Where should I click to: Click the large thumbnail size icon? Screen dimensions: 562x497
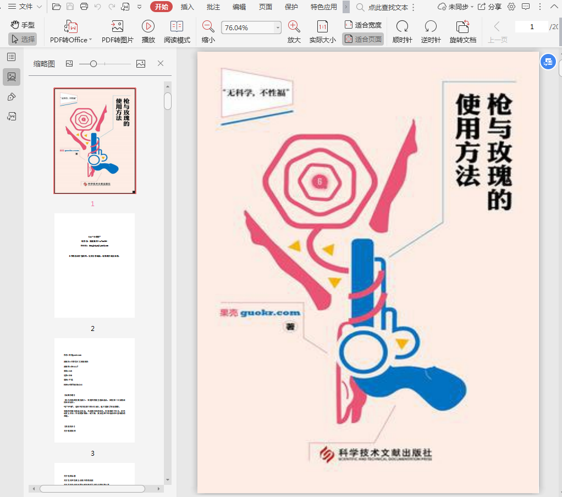[141, 64]
